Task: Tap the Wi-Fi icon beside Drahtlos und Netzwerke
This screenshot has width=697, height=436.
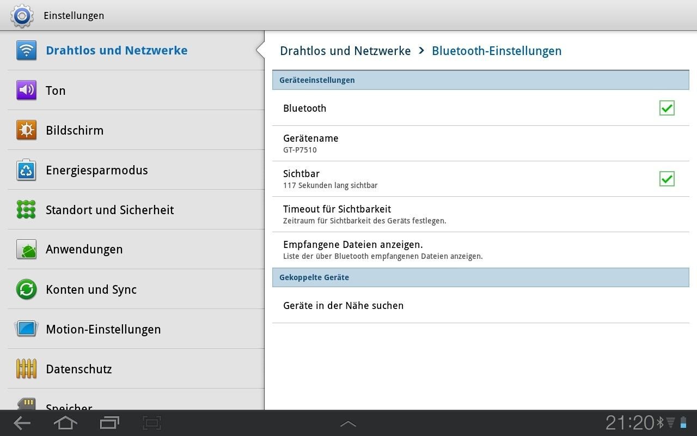Action: tap(26, 50)
